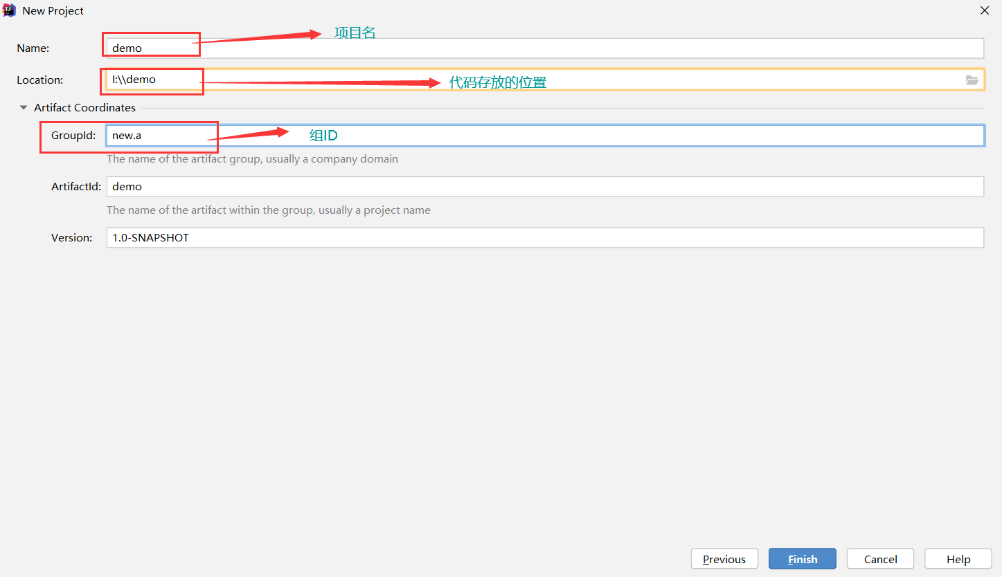This screenshot has width=1002, height=577.
Task: Click the 'Location:' field label
Action: tap(40, 80)
